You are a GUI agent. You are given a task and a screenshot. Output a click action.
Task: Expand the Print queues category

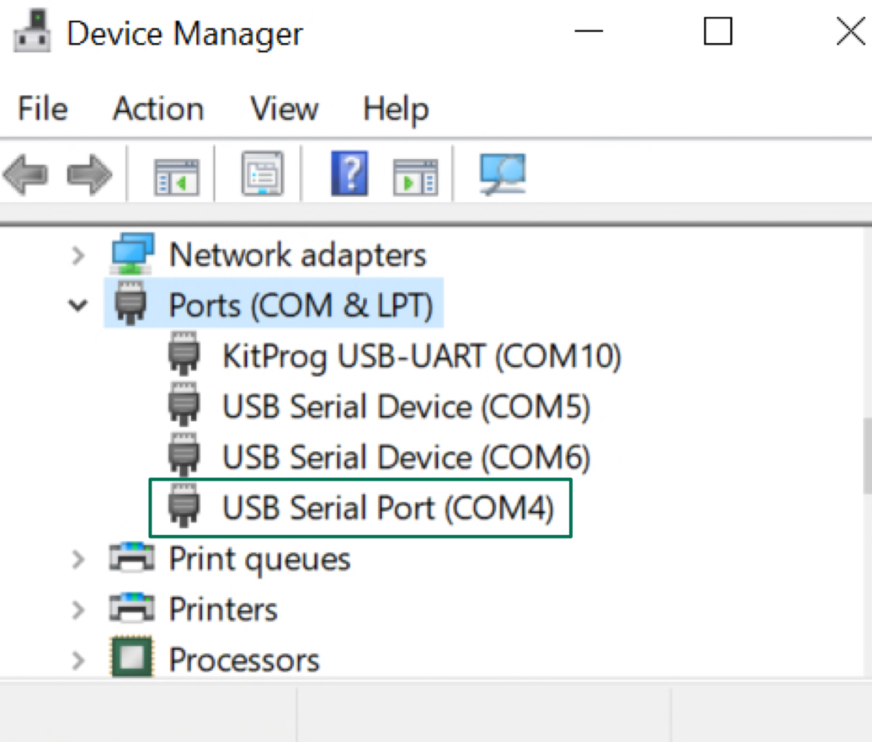(x=77, y=559)
